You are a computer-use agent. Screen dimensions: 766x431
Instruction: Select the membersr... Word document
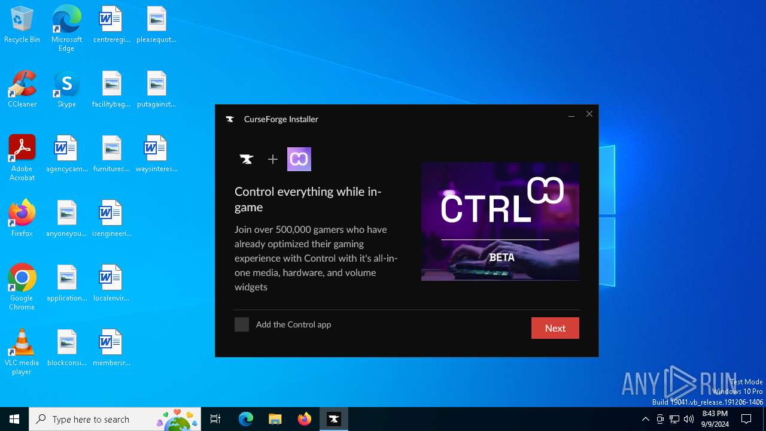click(111, 348)
